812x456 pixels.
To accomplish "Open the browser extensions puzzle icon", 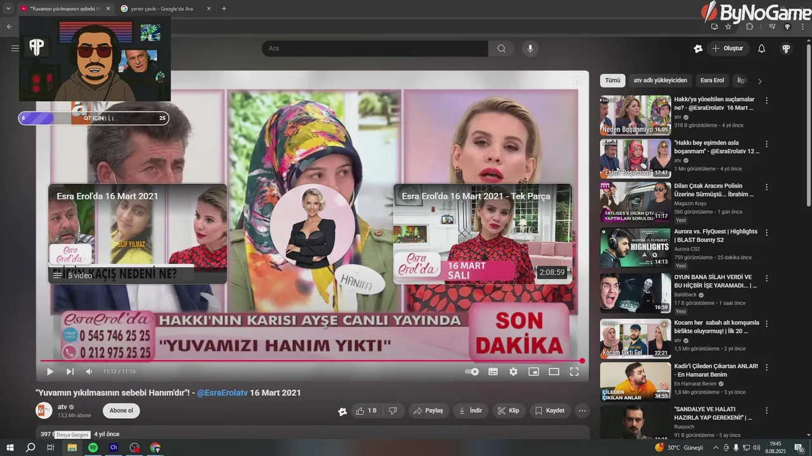I will pos(750,27).
